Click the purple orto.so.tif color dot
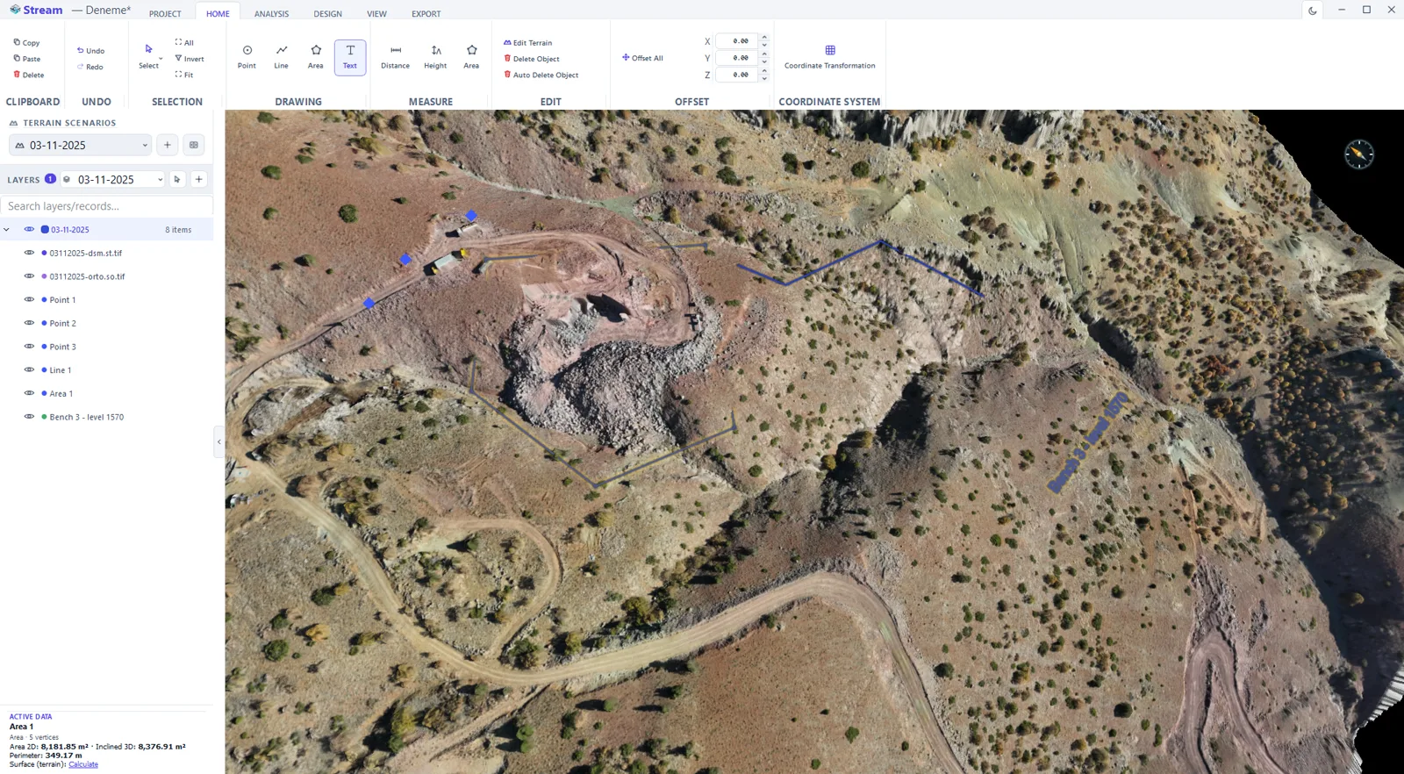This screenshot has height=774, width=1404. (44, 276)
